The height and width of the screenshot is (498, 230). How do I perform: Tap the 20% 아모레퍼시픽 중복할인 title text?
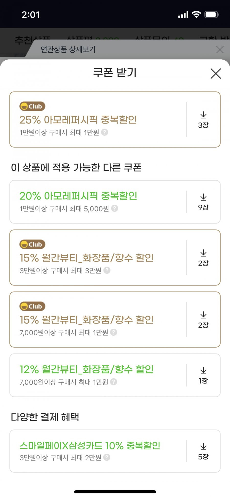78,196
